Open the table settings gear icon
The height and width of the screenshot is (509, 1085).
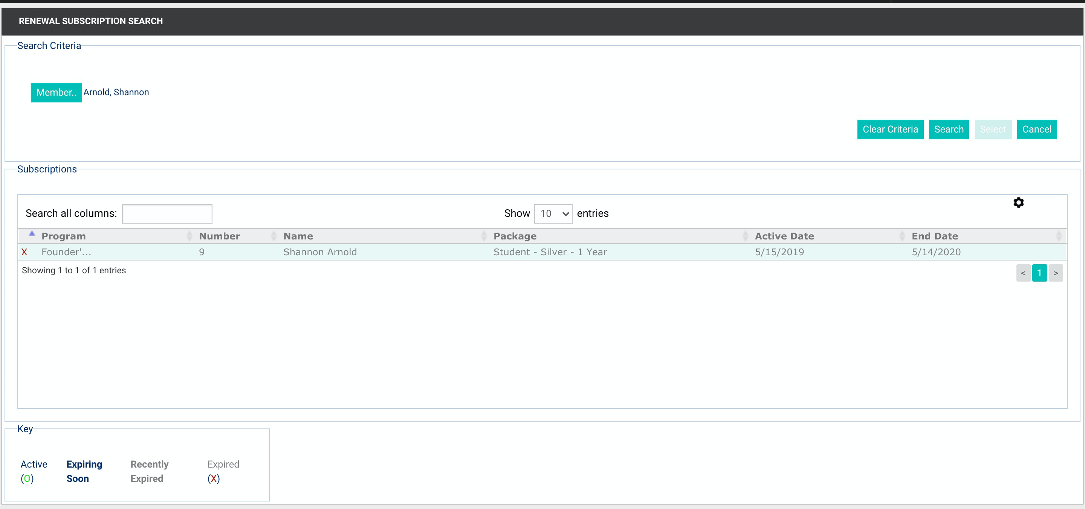pyautogui.click(x=1018, y=203)
